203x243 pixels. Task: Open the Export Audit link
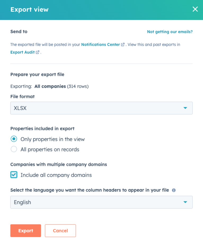[x=23, y=52]
